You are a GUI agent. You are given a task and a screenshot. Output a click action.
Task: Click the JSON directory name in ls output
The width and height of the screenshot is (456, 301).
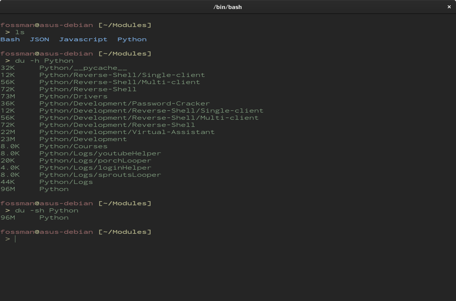click(39, 39)
